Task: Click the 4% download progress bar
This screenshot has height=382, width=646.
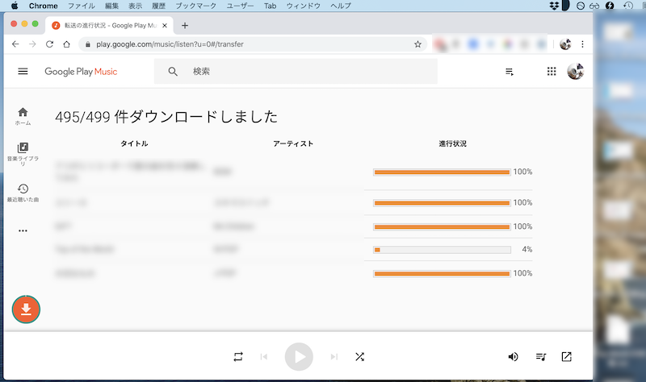Action: [442, 250]
